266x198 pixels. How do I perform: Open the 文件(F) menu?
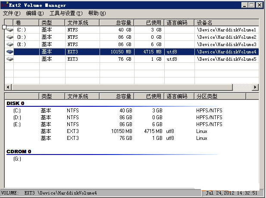pos(12,13)
